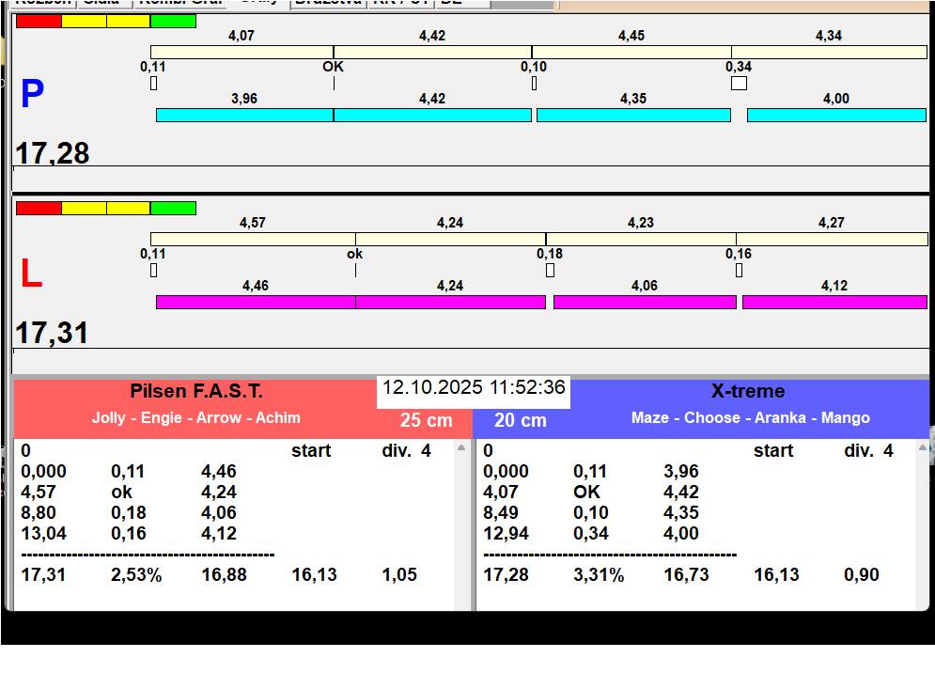
Task: Click the red L lane letter
Action: point(31,274)
